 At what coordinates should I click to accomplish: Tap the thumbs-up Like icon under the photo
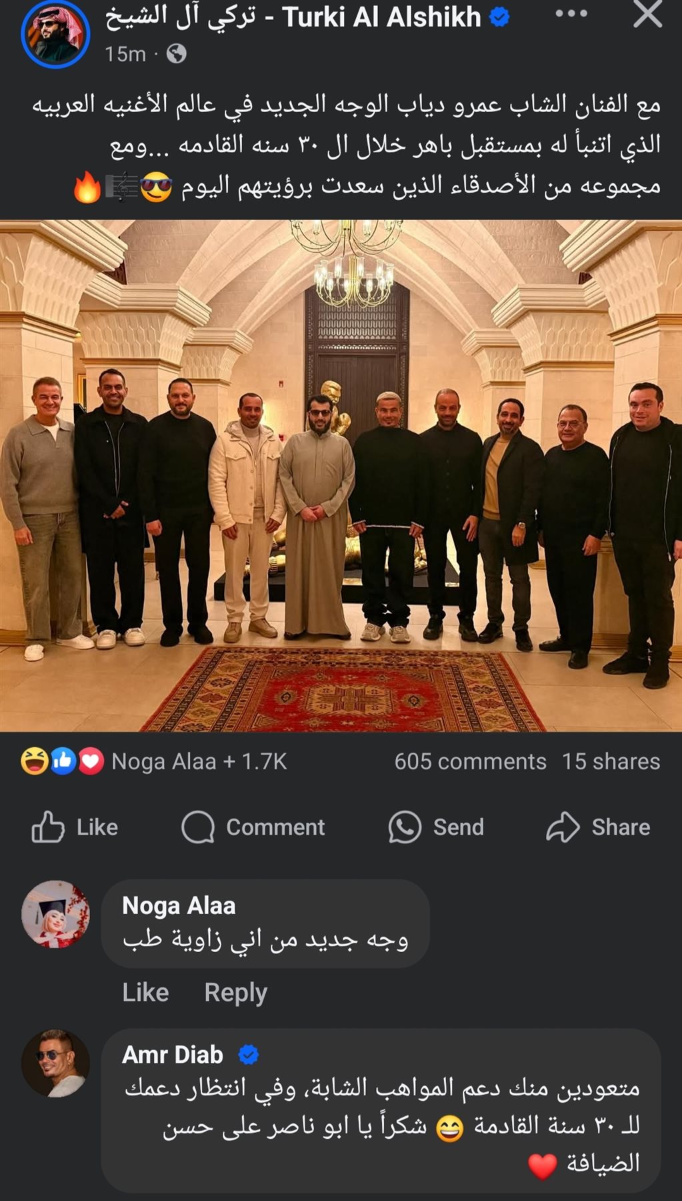(48, 827)
